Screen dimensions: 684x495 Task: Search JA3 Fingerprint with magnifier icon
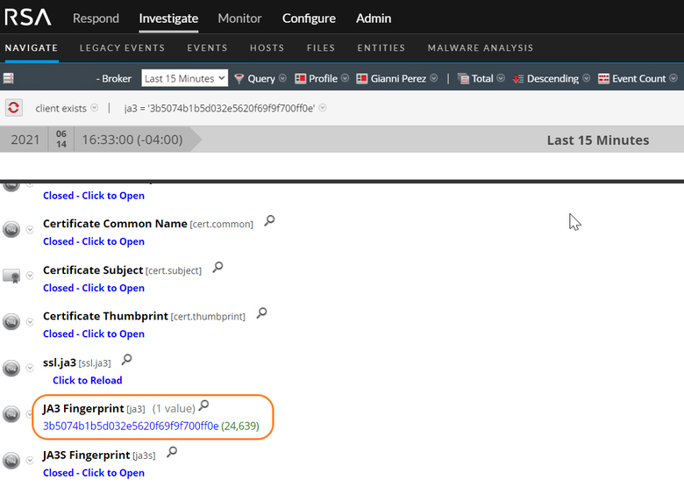203,406
